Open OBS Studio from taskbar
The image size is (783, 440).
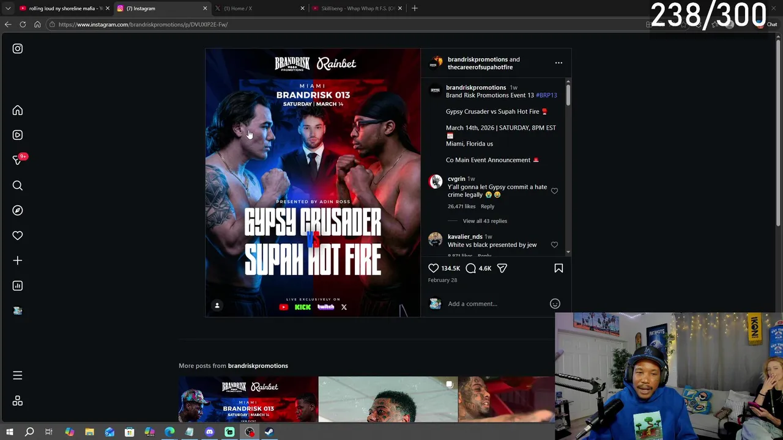[250, 432]
